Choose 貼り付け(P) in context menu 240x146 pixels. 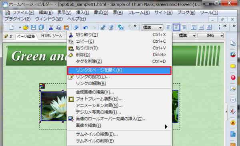coord(119,48)
